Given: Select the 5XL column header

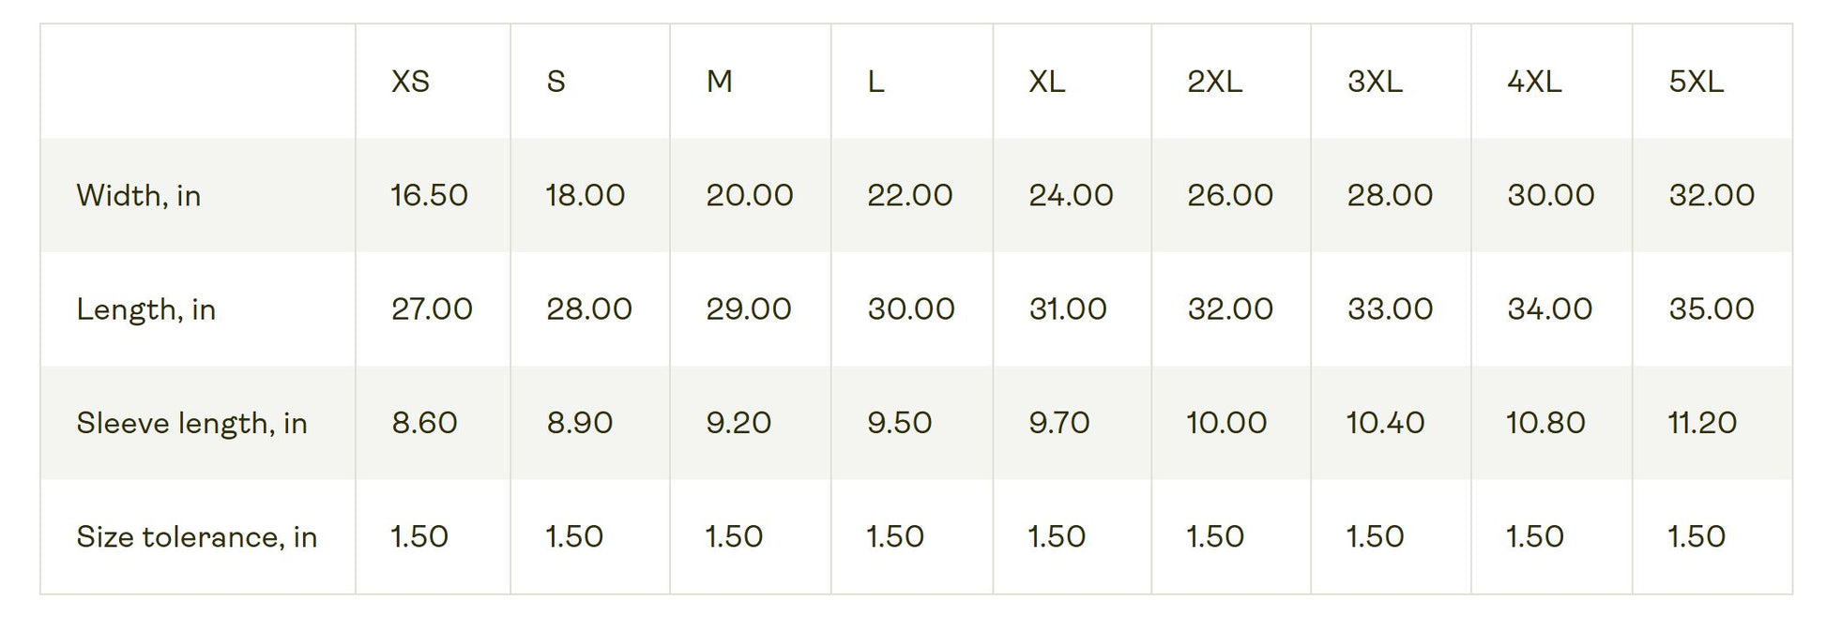Looking at the screenshot, I should (1696, 82).
